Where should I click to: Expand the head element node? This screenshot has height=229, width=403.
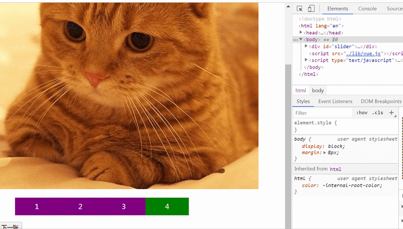(301, 33)
